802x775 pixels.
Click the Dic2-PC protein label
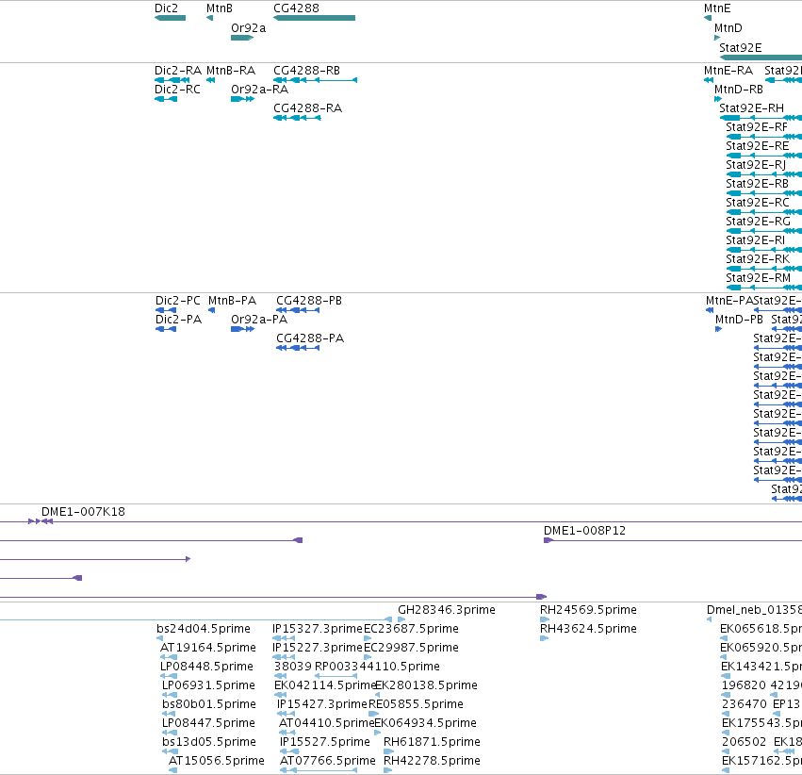click(178, 300)
